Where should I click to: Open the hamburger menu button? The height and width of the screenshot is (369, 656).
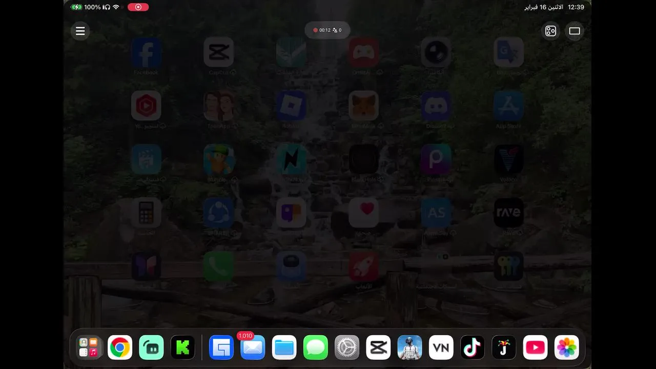[x=80, y=31]
